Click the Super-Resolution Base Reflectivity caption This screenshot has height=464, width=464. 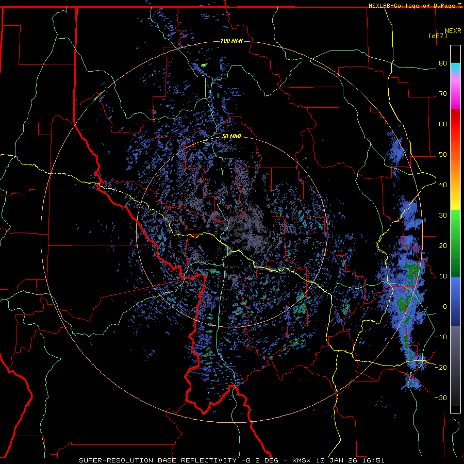coord(231,460)
